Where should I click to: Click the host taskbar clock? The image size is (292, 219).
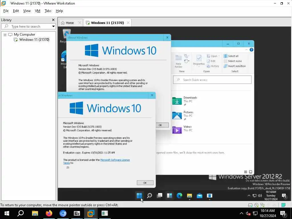[268, 213]
